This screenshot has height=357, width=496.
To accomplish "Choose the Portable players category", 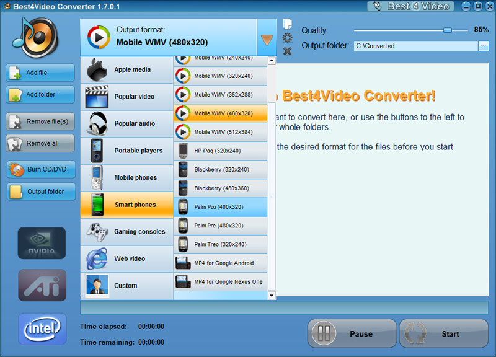I will tap(127, 151).
